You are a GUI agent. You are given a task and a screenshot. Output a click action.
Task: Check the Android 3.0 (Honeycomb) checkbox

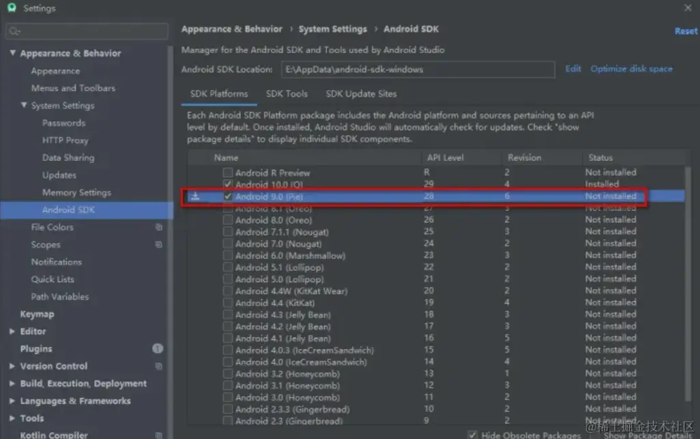228,397
